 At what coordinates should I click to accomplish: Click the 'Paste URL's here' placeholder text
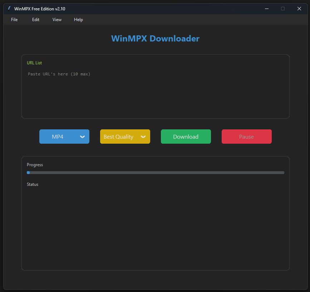(x=59, y=74)
